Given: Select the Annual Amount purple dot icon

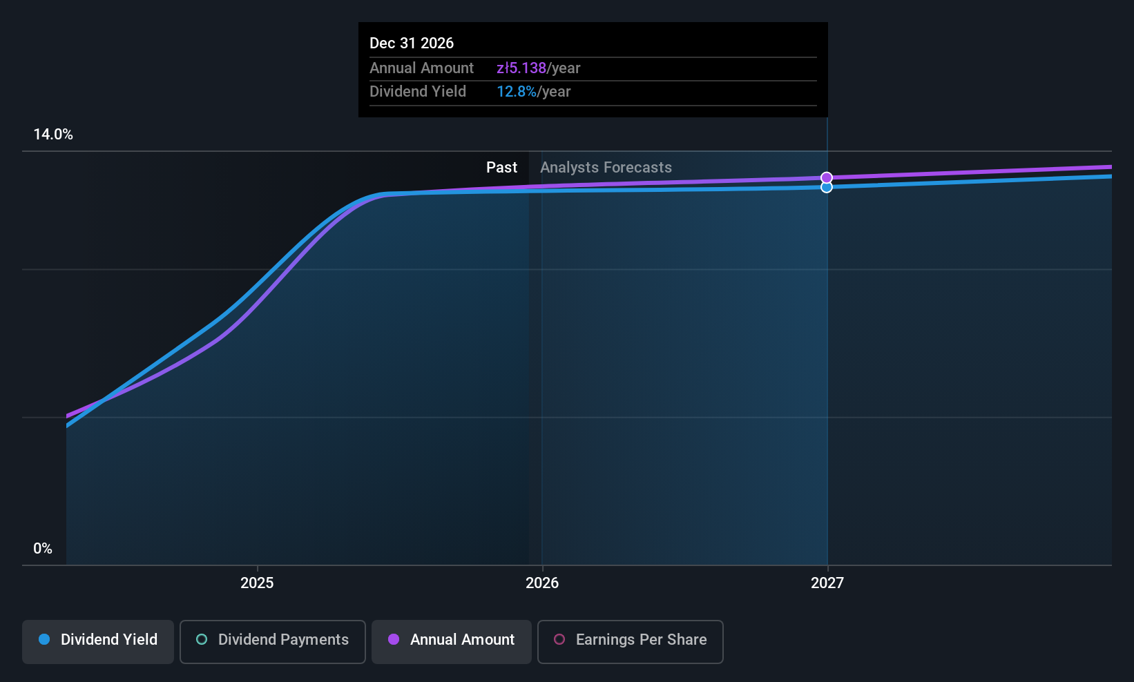Looking at the screenshot, I should pyautogui.click(x=394, y=640).
